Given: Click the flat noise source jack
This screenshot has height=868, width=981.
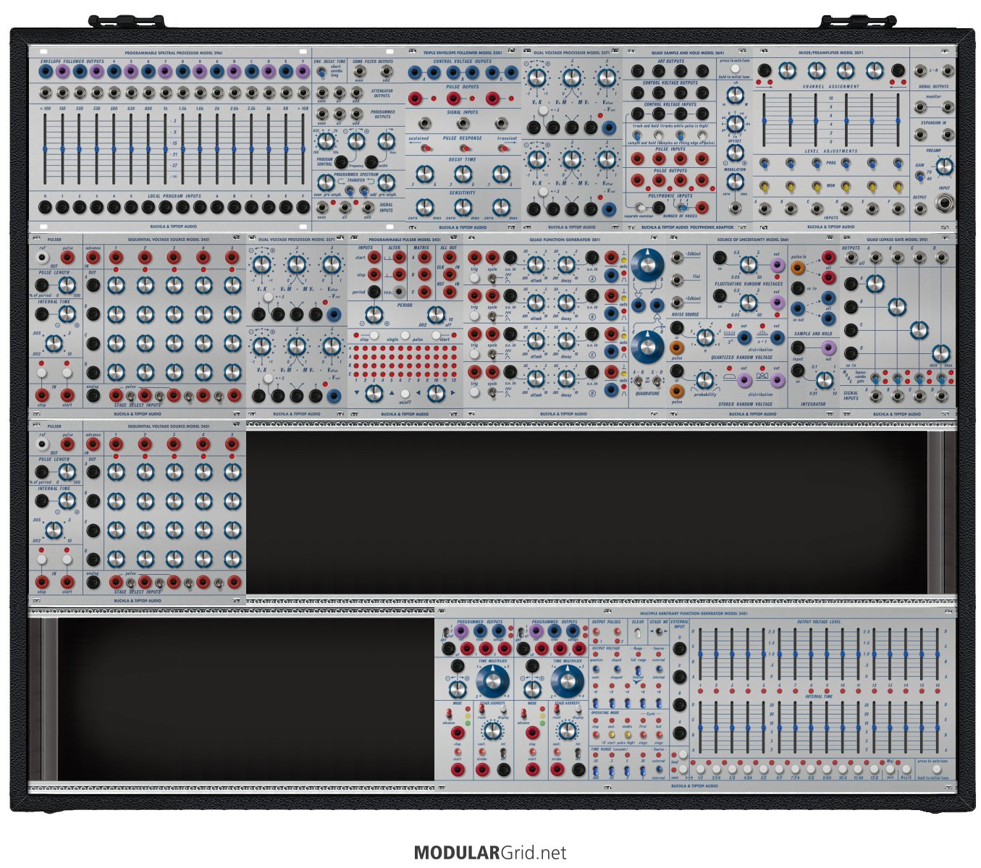Looking at the screenshot, I should click(677, 279).
